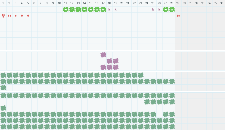Select the green 'w' marker on day 28

[x=172, y=10]
